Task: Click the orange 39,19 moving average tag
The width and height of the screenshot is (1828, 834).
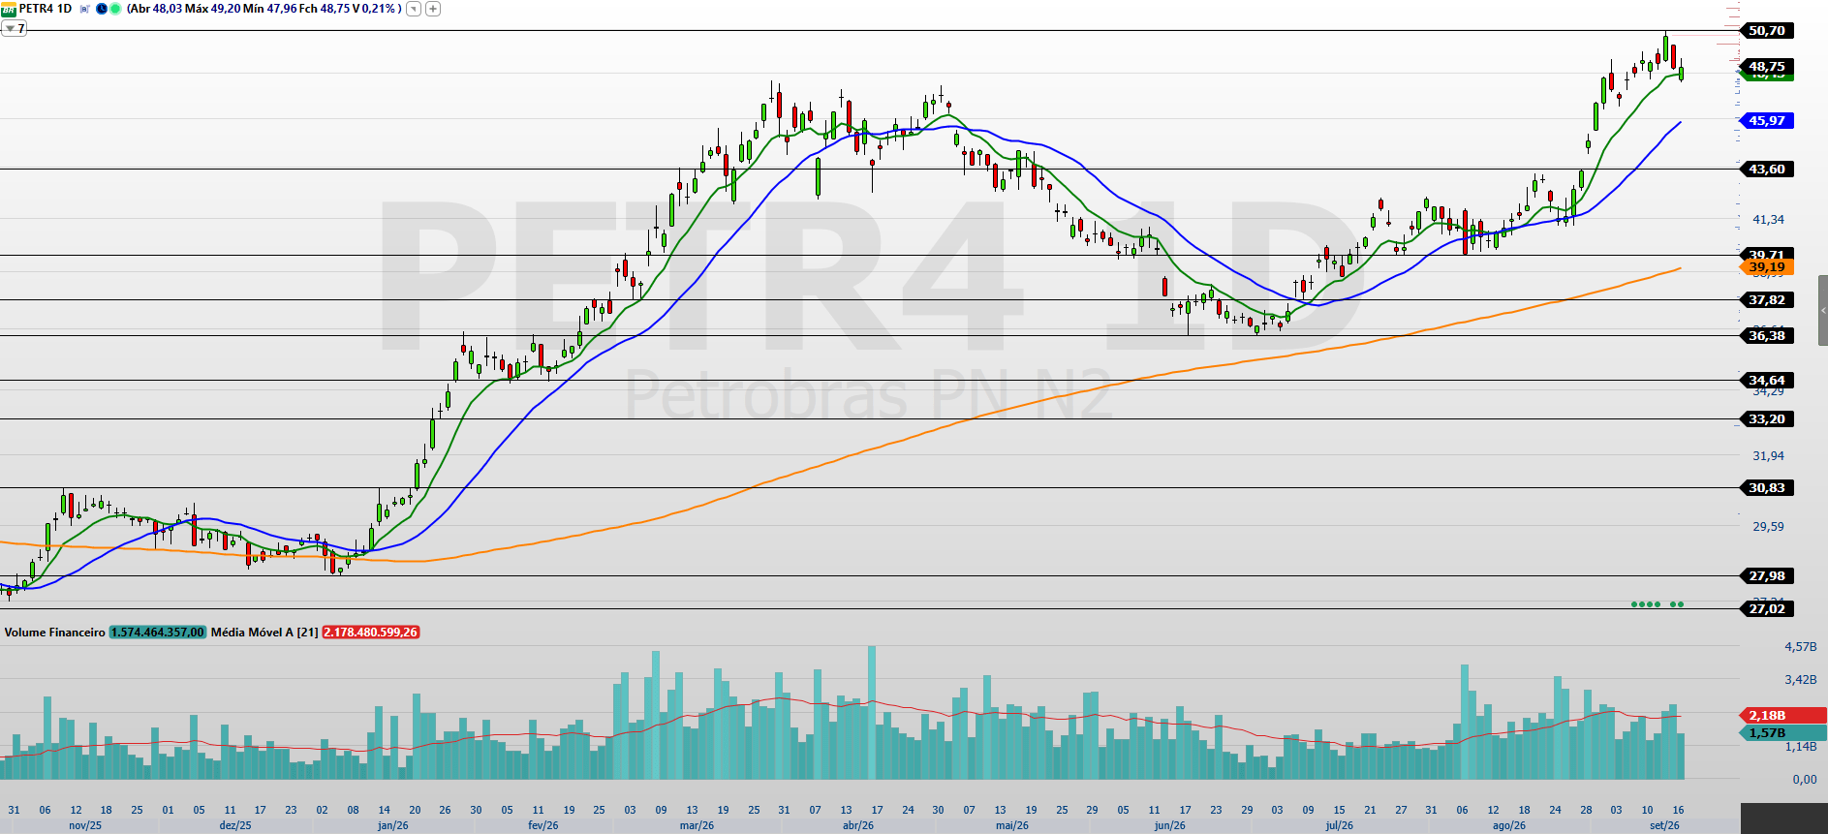Action: pos(1767,267)
